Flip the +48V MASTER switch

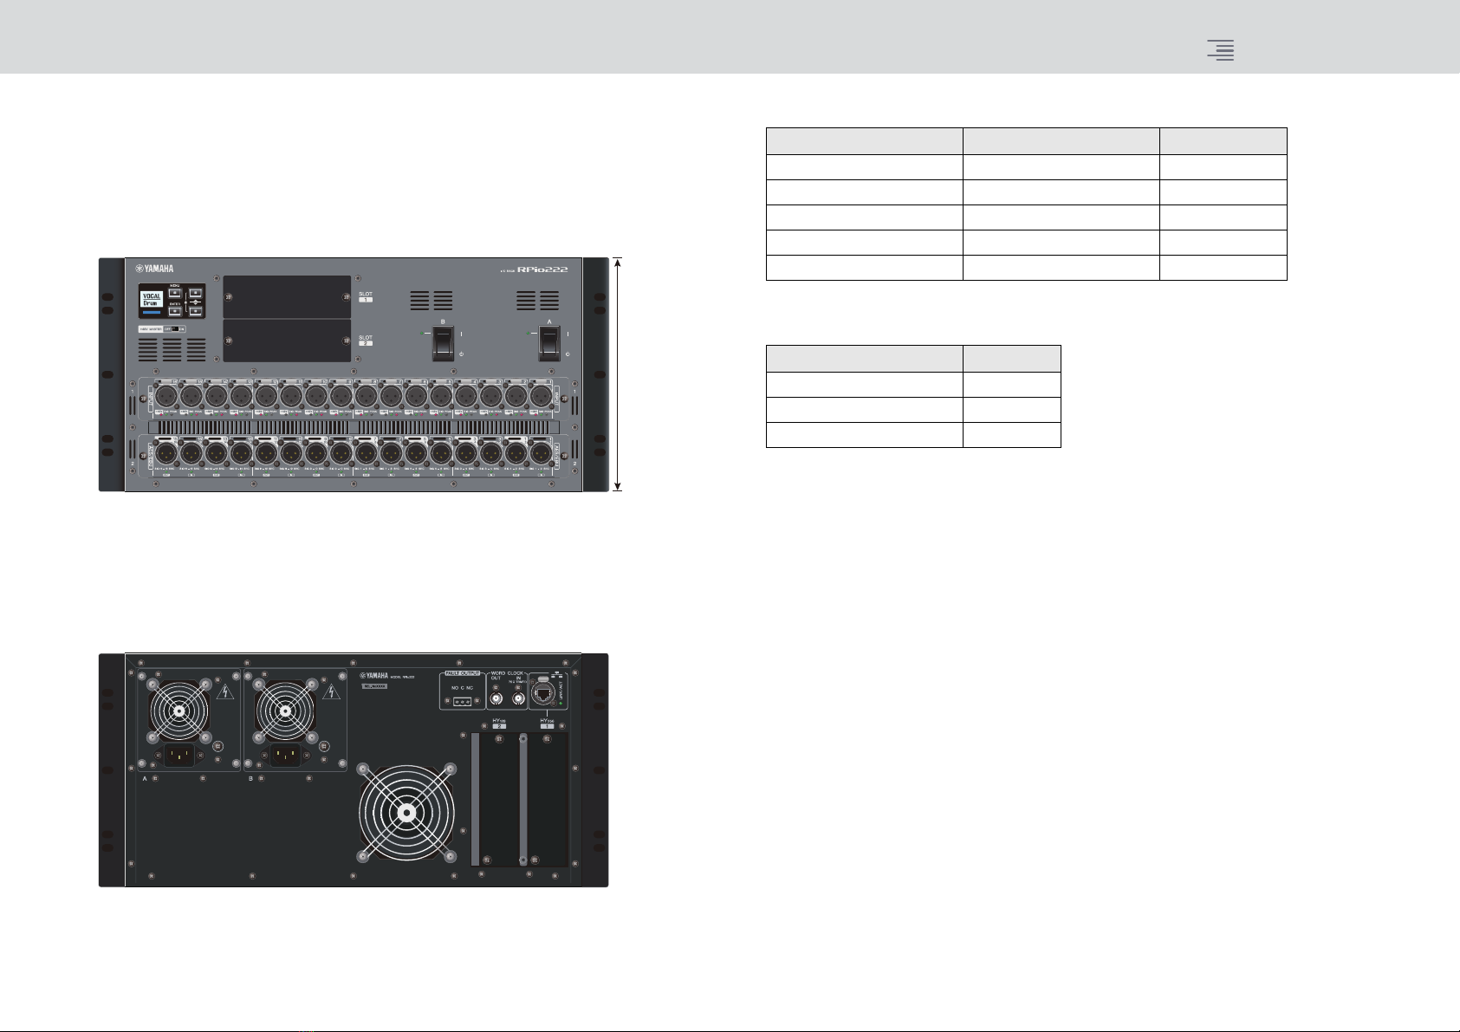pos(176,329)
